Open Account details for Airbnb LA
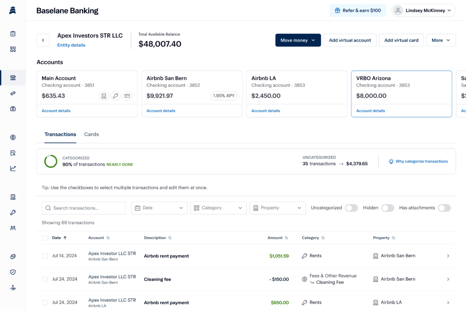The width and height of the screenshot is (466, 311). click(266, 111)
